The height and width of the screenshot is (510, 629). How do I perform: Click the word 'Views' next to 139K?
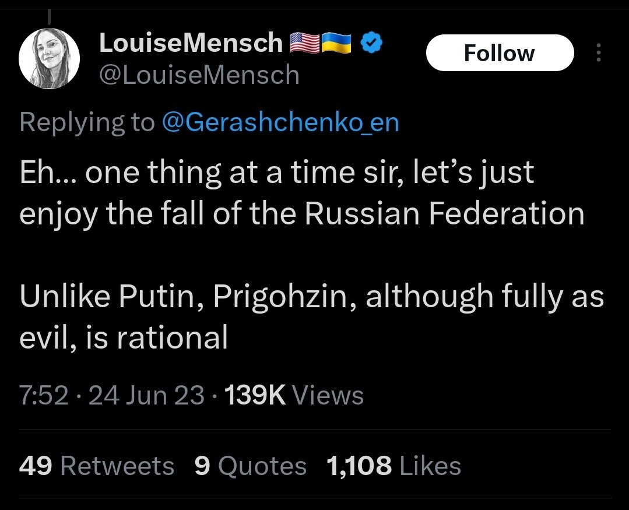[328, 396]
